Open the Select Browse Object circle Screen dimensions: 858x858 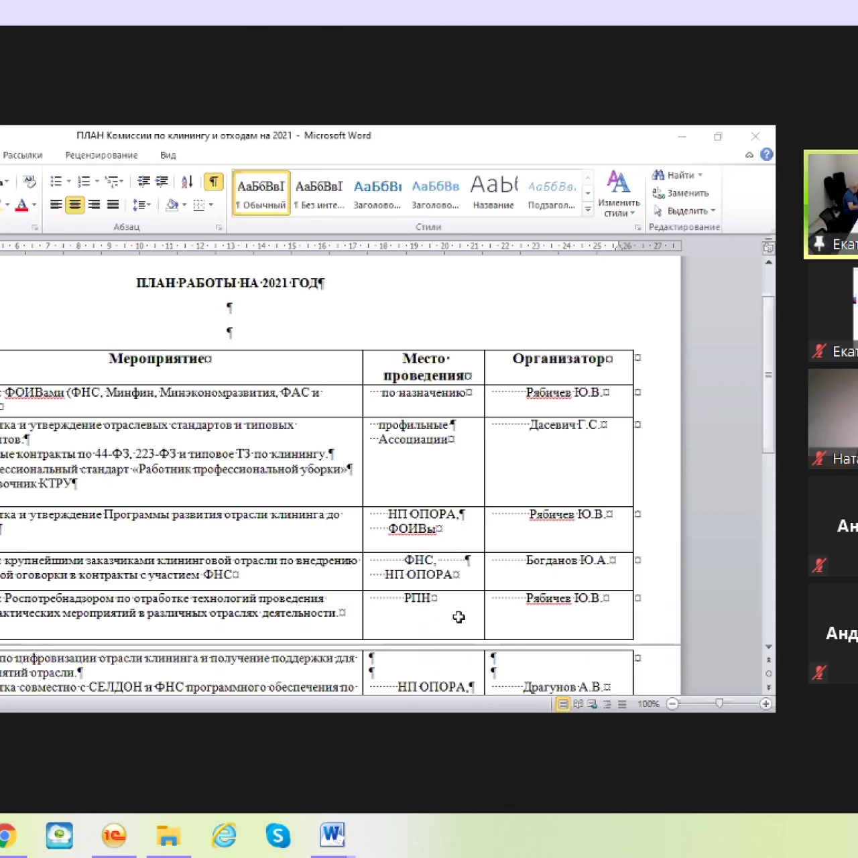click(x=768, y=674)
